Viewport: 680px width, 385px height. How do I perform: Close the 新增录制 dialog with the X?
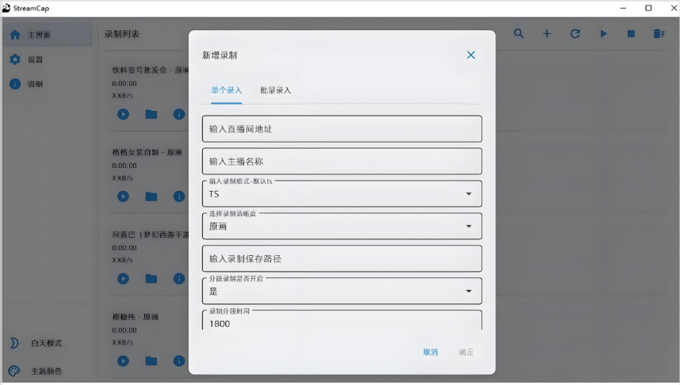pos(471,55)
